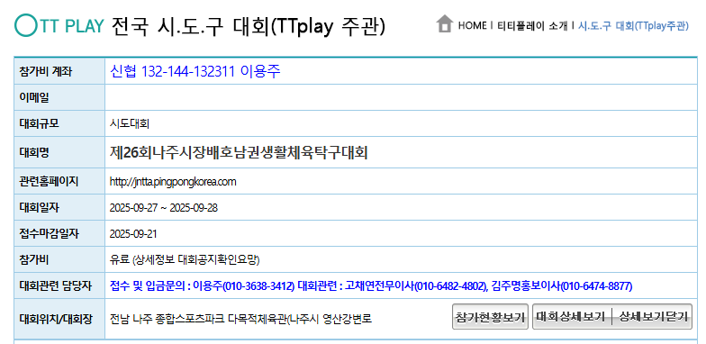Click the deadline date 2025-09-21
The width and height of the screenshot is (706, 344).
pyautogui.click(x=133, y=234)
